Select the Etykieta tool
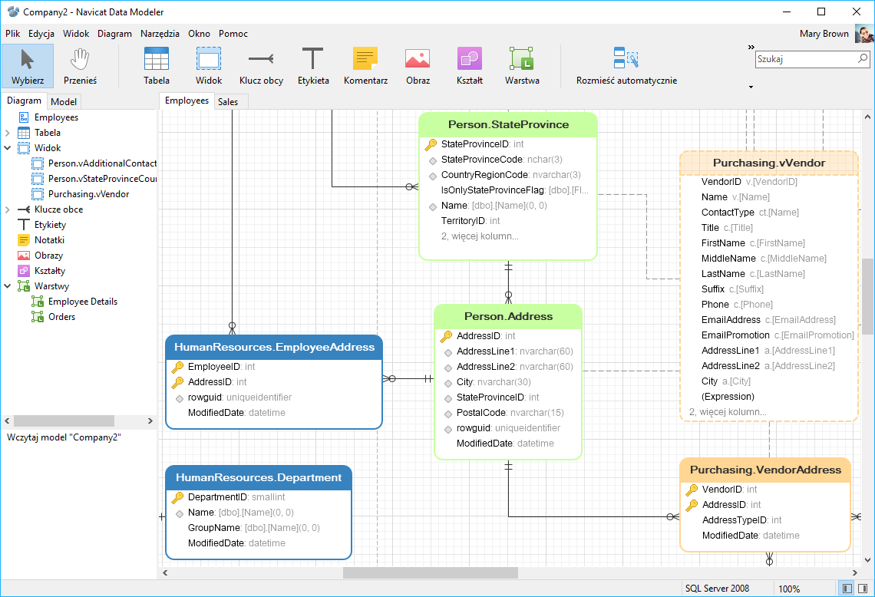Viewport: 875px width, 597px height. click(313, 66)
